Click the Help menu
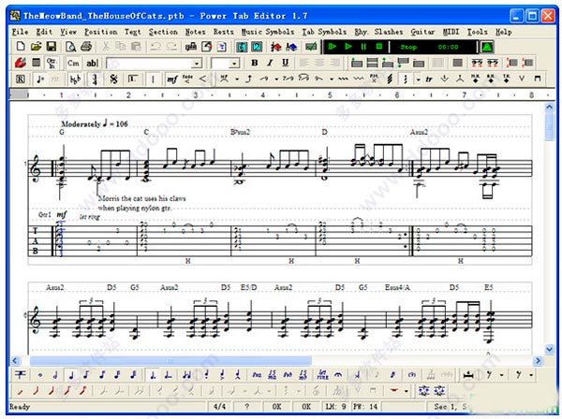 point(504,32)
